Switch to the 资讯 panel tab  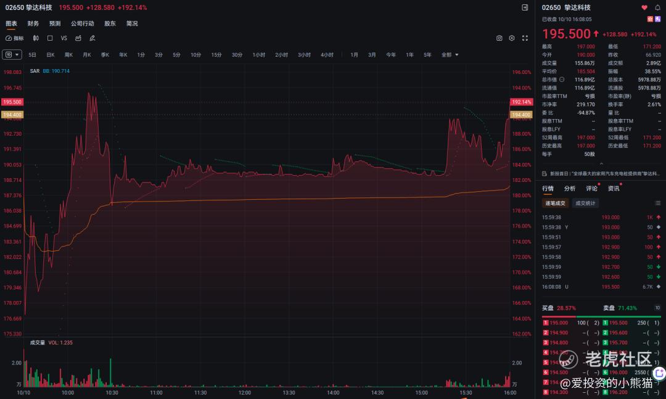click(x=614, y=189)
